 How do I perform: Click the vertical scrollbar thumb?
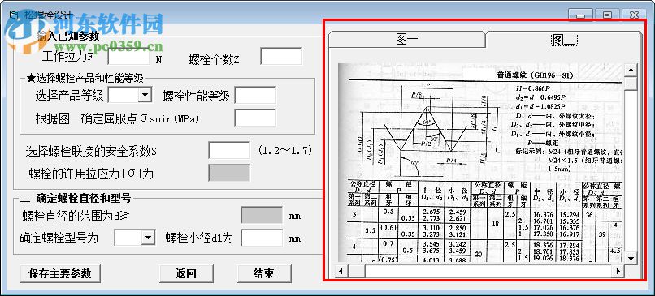[x=631, y=84]
